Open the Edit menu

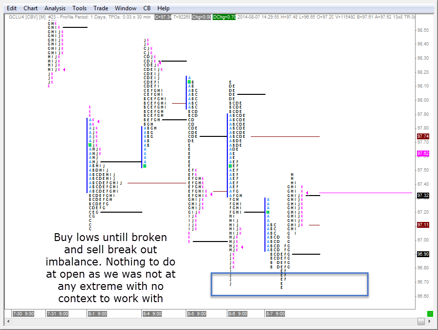pyautogui.click(x=12, y=8)
